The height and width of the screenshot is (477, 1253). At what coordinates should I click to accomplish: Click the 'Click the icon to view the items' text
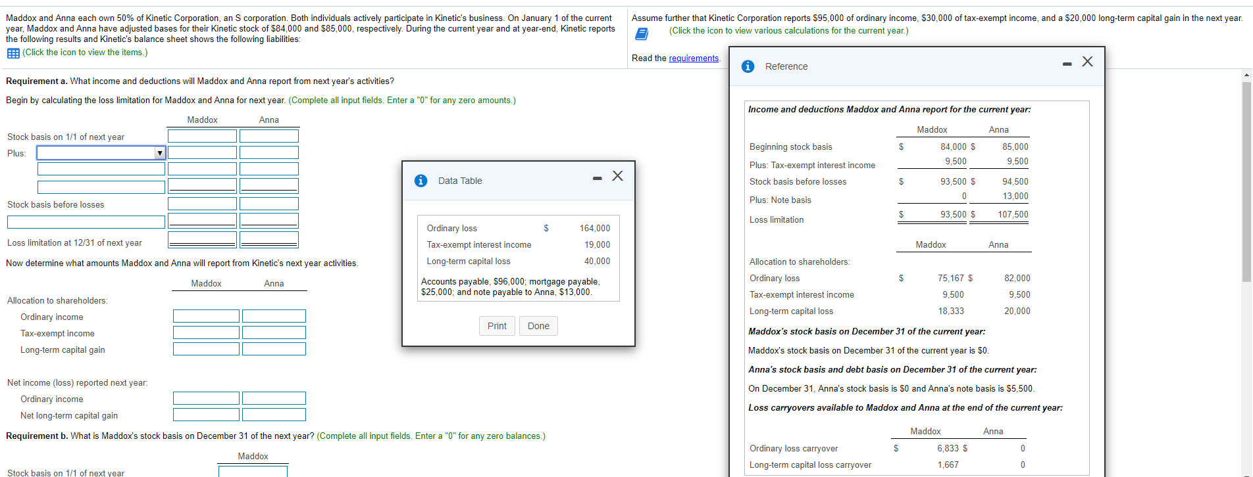pyautogui.click(x=85, y=53)
